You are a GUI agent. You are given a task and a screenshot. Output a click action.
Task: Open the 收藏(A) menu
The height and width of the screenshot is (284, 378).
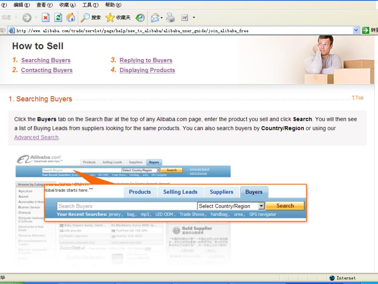pos(68,5)
